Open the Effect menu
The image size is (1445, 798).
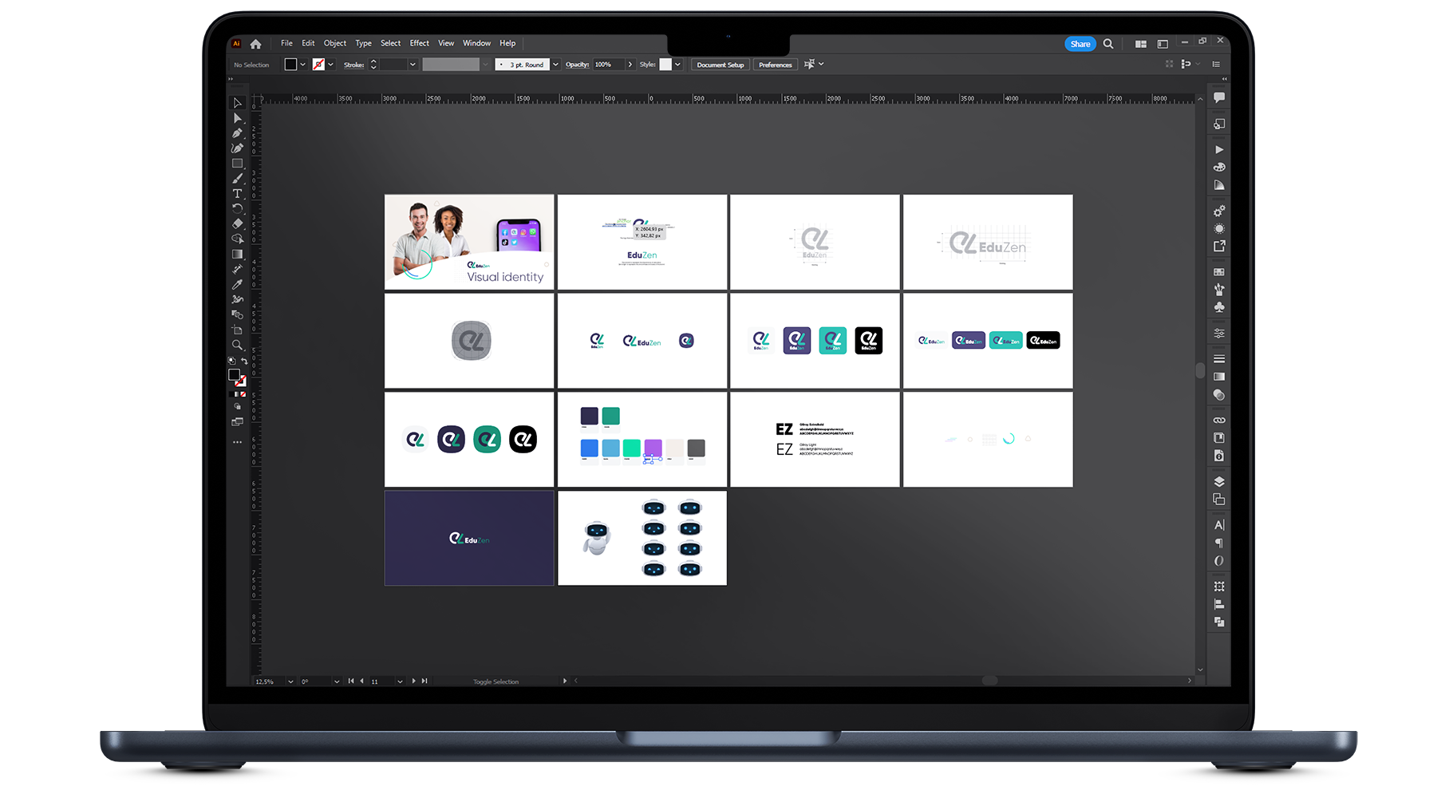419,43
